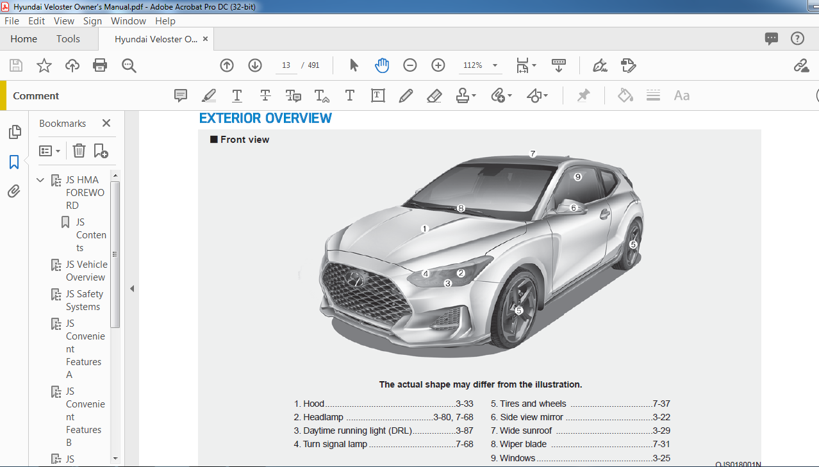
Task: Open the Aa text properties
Action: 682,95
